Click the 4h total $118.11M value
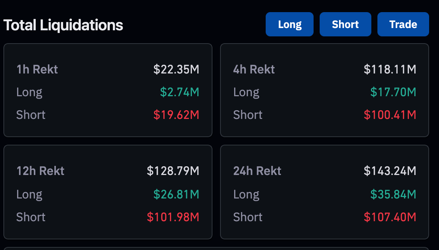The image size is (439, 250). tap(390, 69)
